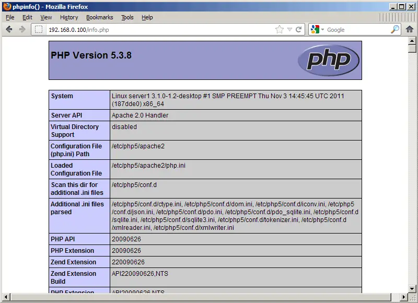Open the URL history dropdown arrow

coord(290,29)
